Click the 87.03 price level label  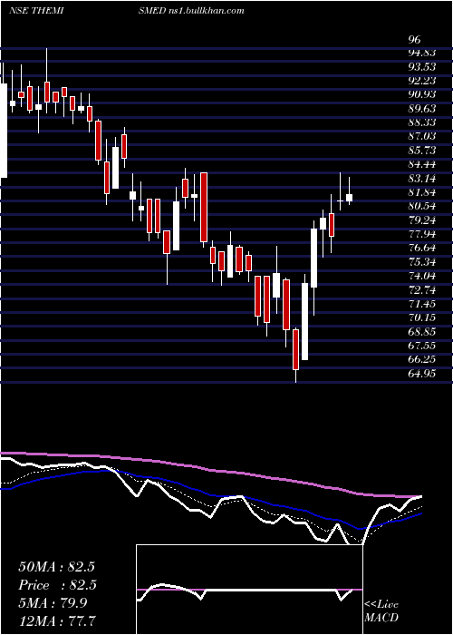(x=422, y=136)
